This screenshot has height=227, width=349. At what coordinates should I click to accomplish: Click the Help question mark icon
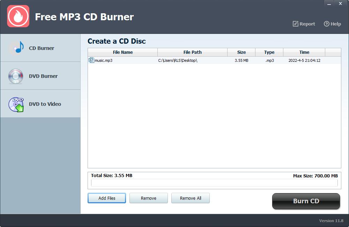pyautogui.click(x=326, y=24)
